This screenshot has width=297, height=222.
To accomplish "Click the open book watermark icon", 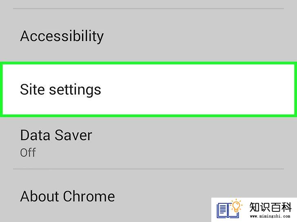I will [x=227, y=210].
